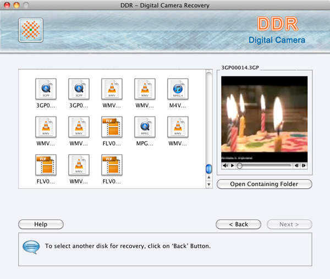Click the 'Digital Camera' header text
The width and height of the screenshot is (330, 279).
tap(277, 40)
